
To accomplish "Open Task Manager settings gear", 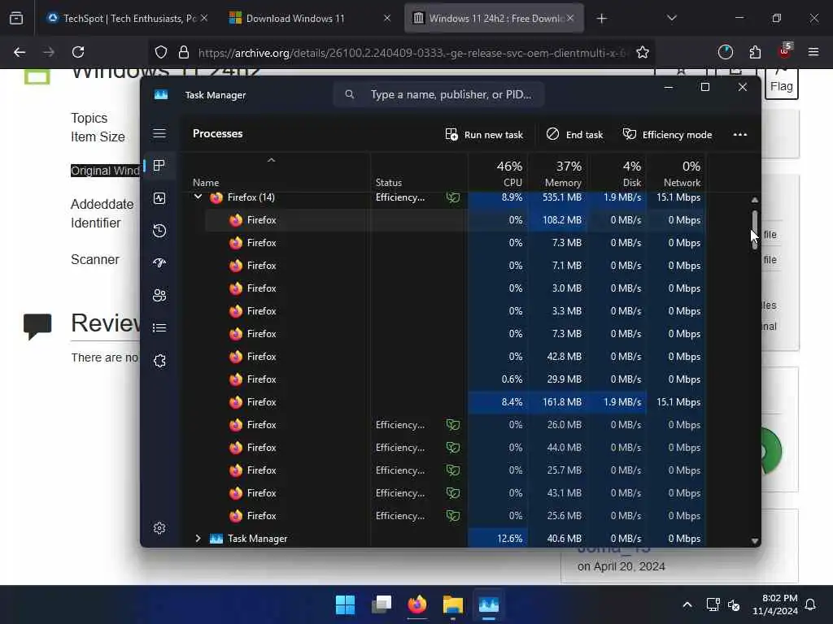I will tap(159, 528).
